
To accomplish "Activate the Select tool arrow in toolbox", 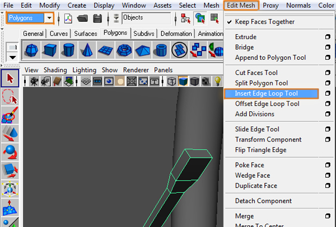I will [10, 78].
